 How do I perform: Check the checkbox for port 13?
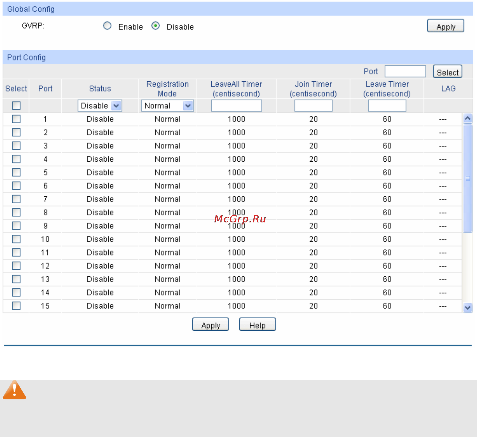coord(16,279)
